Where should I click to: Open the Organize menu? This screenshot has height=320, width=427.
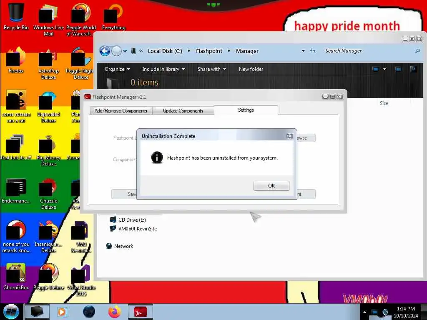tap(117, 69)
